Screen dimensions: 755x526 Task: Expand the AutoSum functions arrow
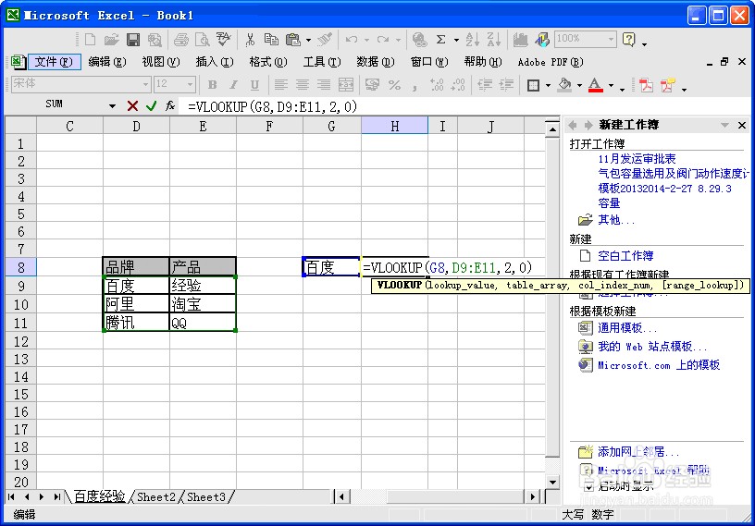pos(456,40)
